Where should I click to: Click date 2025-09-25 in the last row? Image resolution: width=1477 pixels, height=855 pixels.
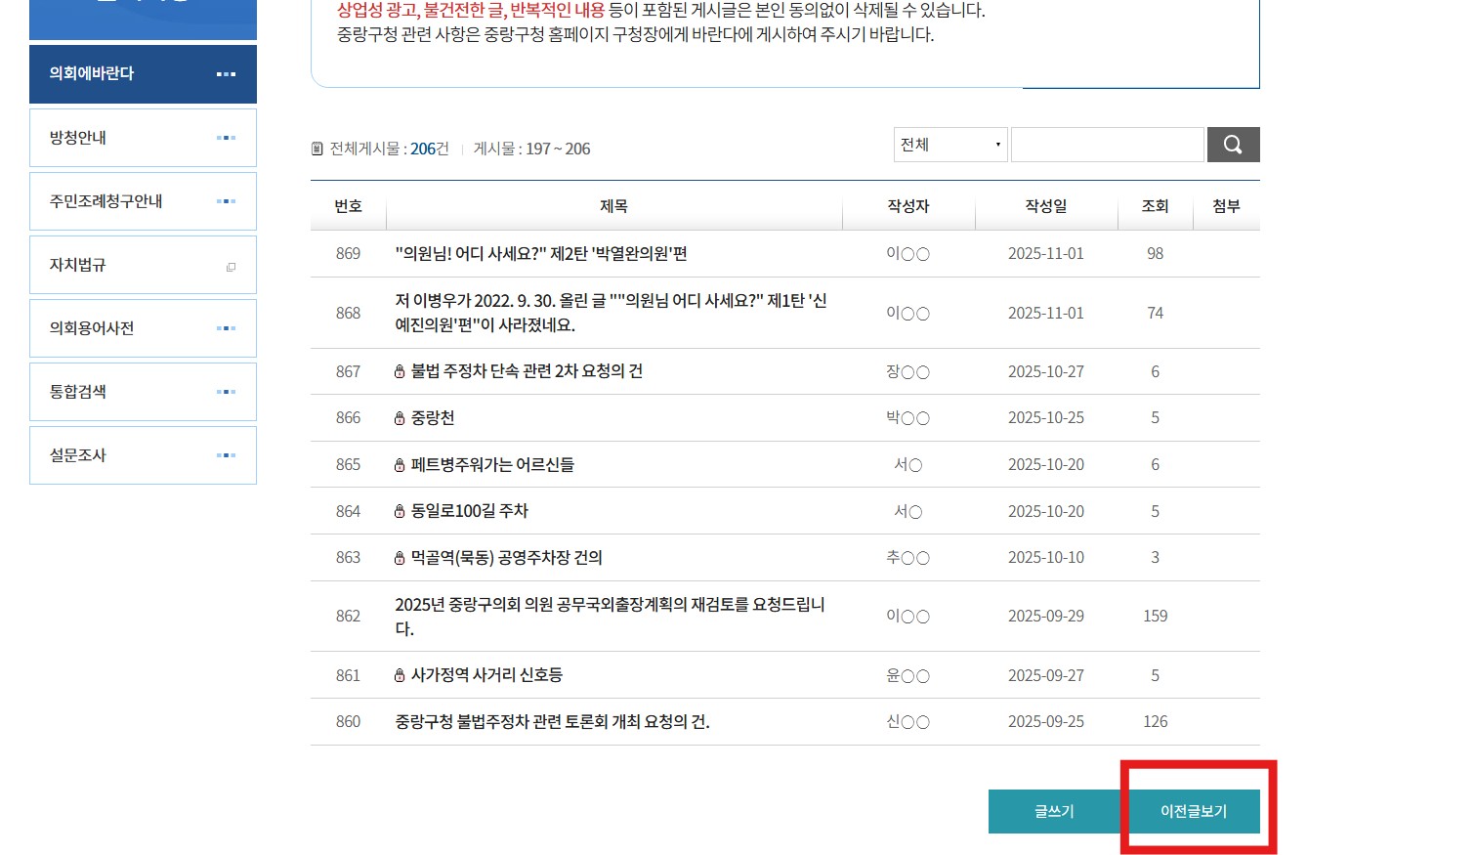(x=1046, y=722)
